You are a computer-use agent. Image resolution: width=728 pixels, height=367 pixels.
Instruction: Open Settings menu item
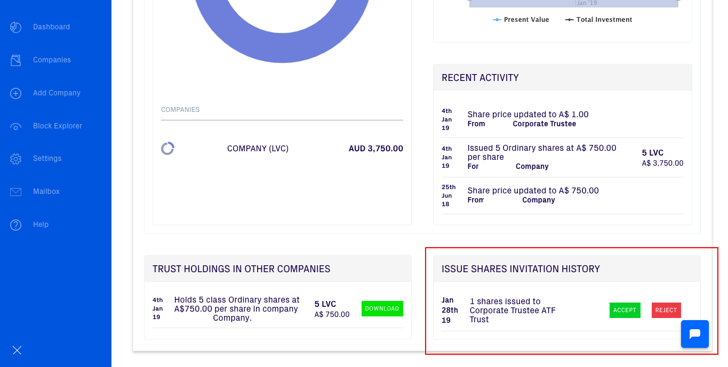click(47, 159)
